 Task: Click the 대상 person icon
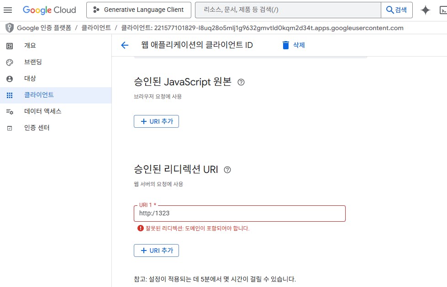coord(10,79)
